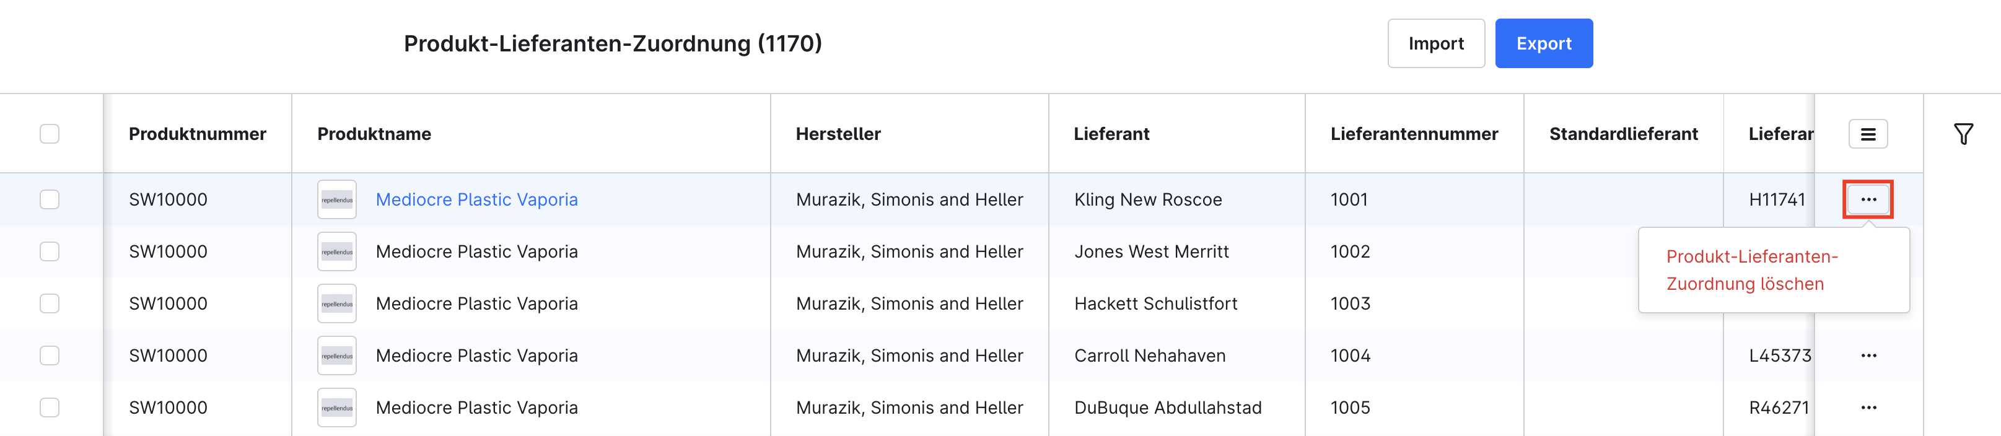Open actions menu for DuBuque Abdullahstad row
This screenshot has width=2001, height=436.
1868,408
